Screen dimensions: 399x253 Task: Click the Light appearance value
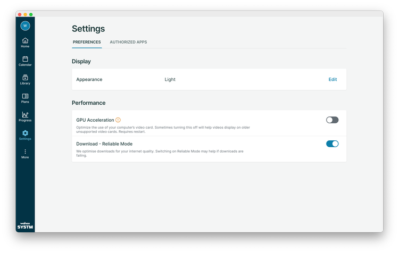pos(170,79)
